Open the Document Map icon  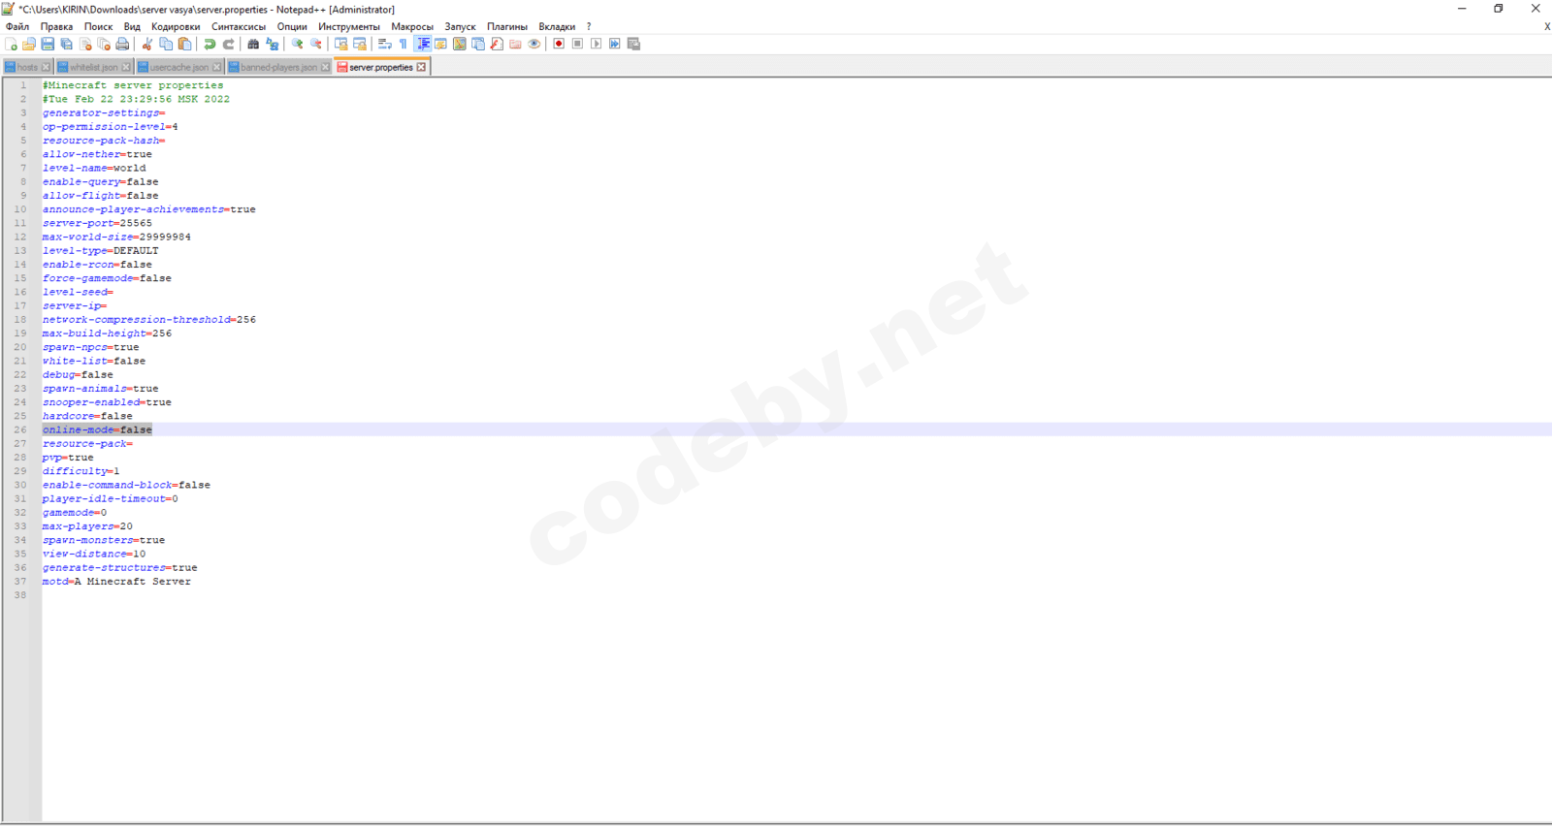(460, 44)
